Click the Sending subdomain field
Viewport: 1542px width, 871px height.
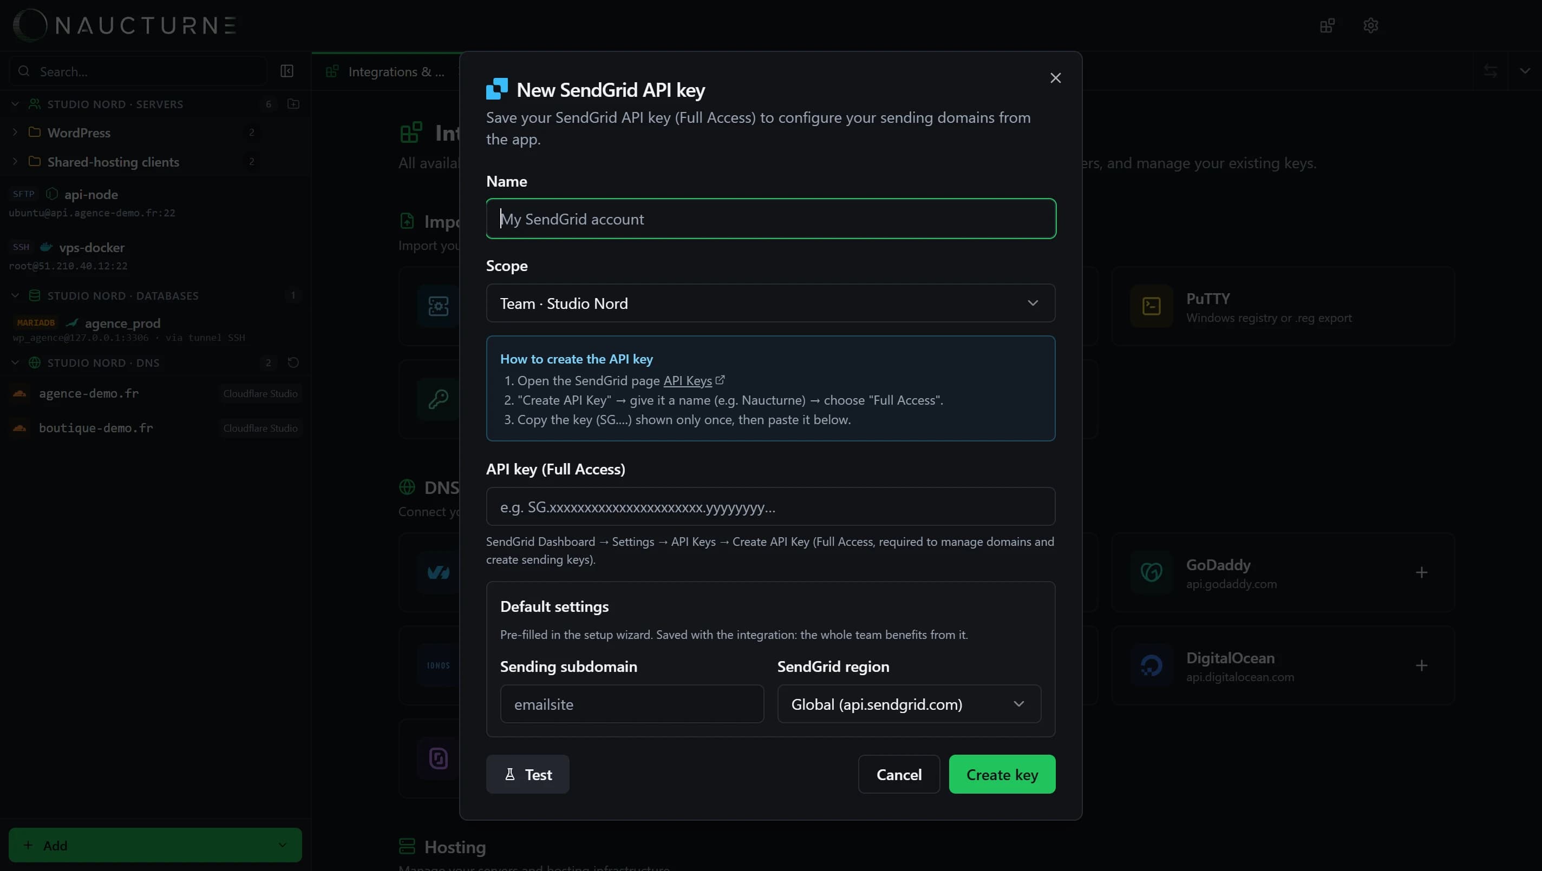point(632,704)
